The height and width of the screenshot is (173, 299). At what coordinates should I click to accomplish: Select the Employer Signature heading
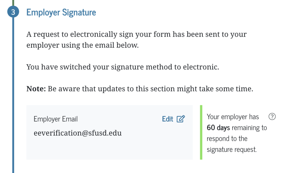61,13
